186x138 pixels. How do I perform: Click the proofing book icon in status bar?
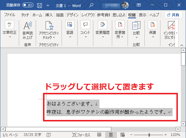[48, 135]
